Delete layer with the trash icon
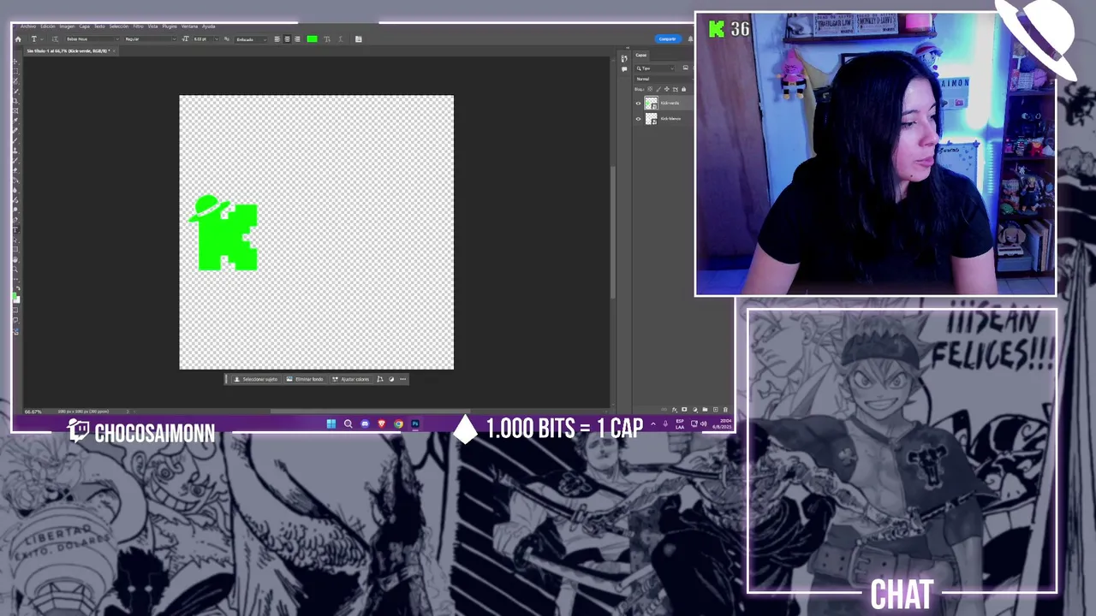This screenshot has width=1096, height=616. tap(725, 410)
